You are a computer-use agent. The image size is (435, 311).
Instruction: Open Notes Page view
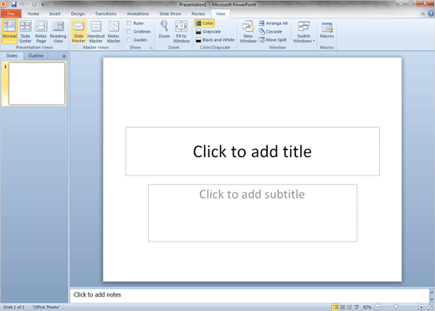[41, 32]
